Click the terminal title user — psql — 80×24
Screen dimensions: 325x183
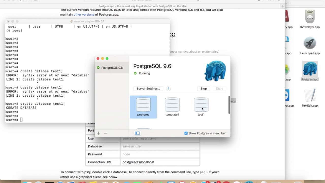click(89, 21)
